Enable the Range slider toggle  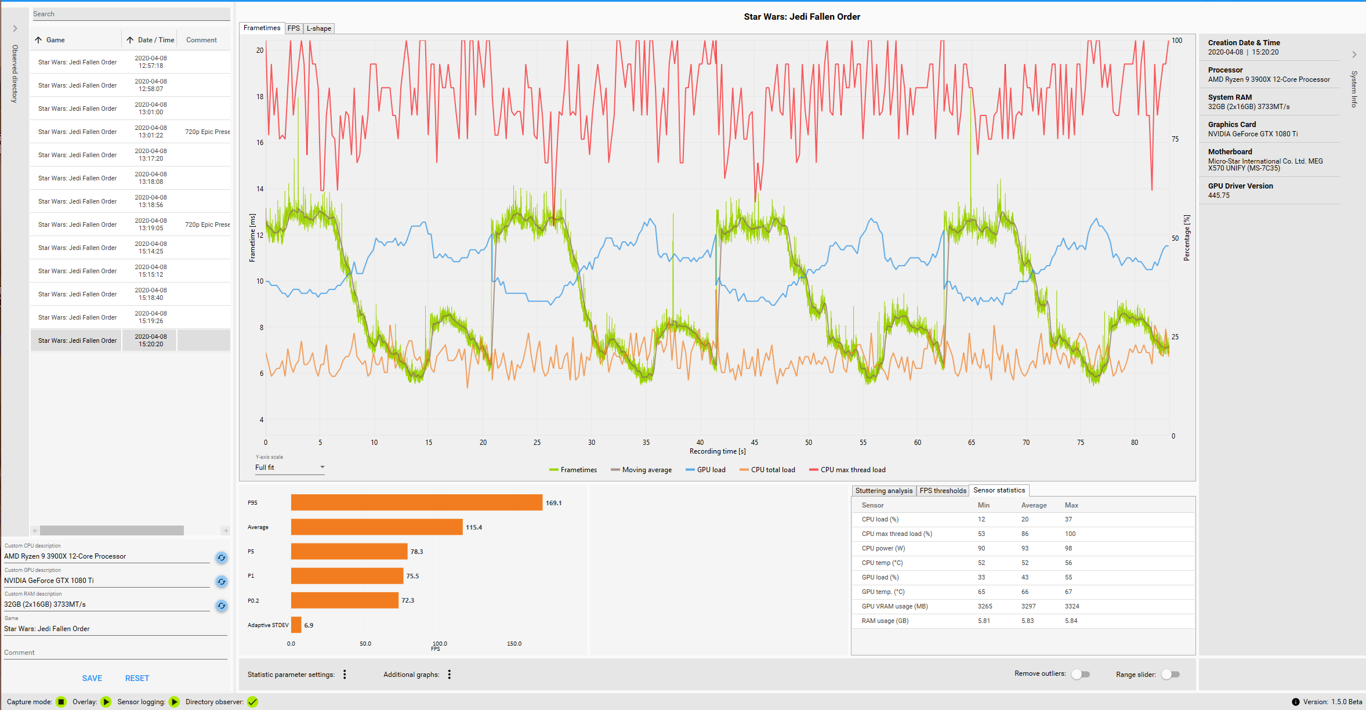[x=1171, y=674]
